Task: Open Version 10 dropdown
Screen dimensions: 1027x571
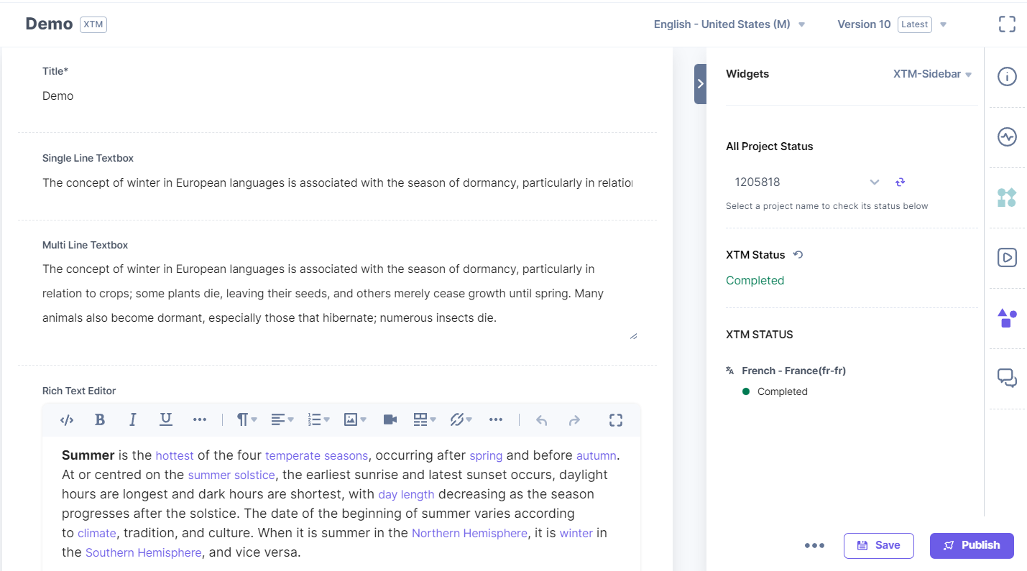Action: 892,24
